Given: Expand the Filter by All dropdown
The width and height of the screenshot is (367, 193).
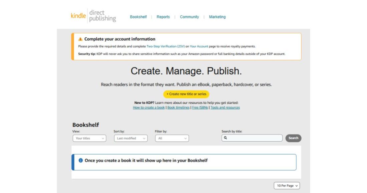Looking at the screenshot, I should coord(172,138).
